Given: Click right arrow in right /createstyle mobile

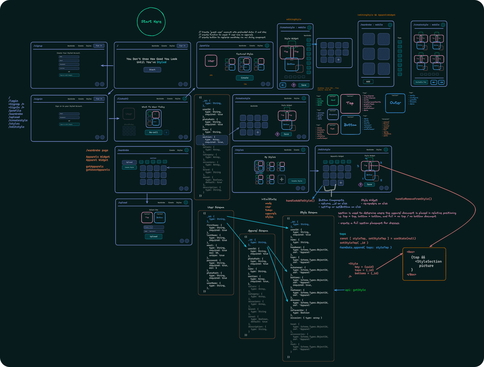Looking at the screenshot, I should pyautogui.click(x=442, y=82).
